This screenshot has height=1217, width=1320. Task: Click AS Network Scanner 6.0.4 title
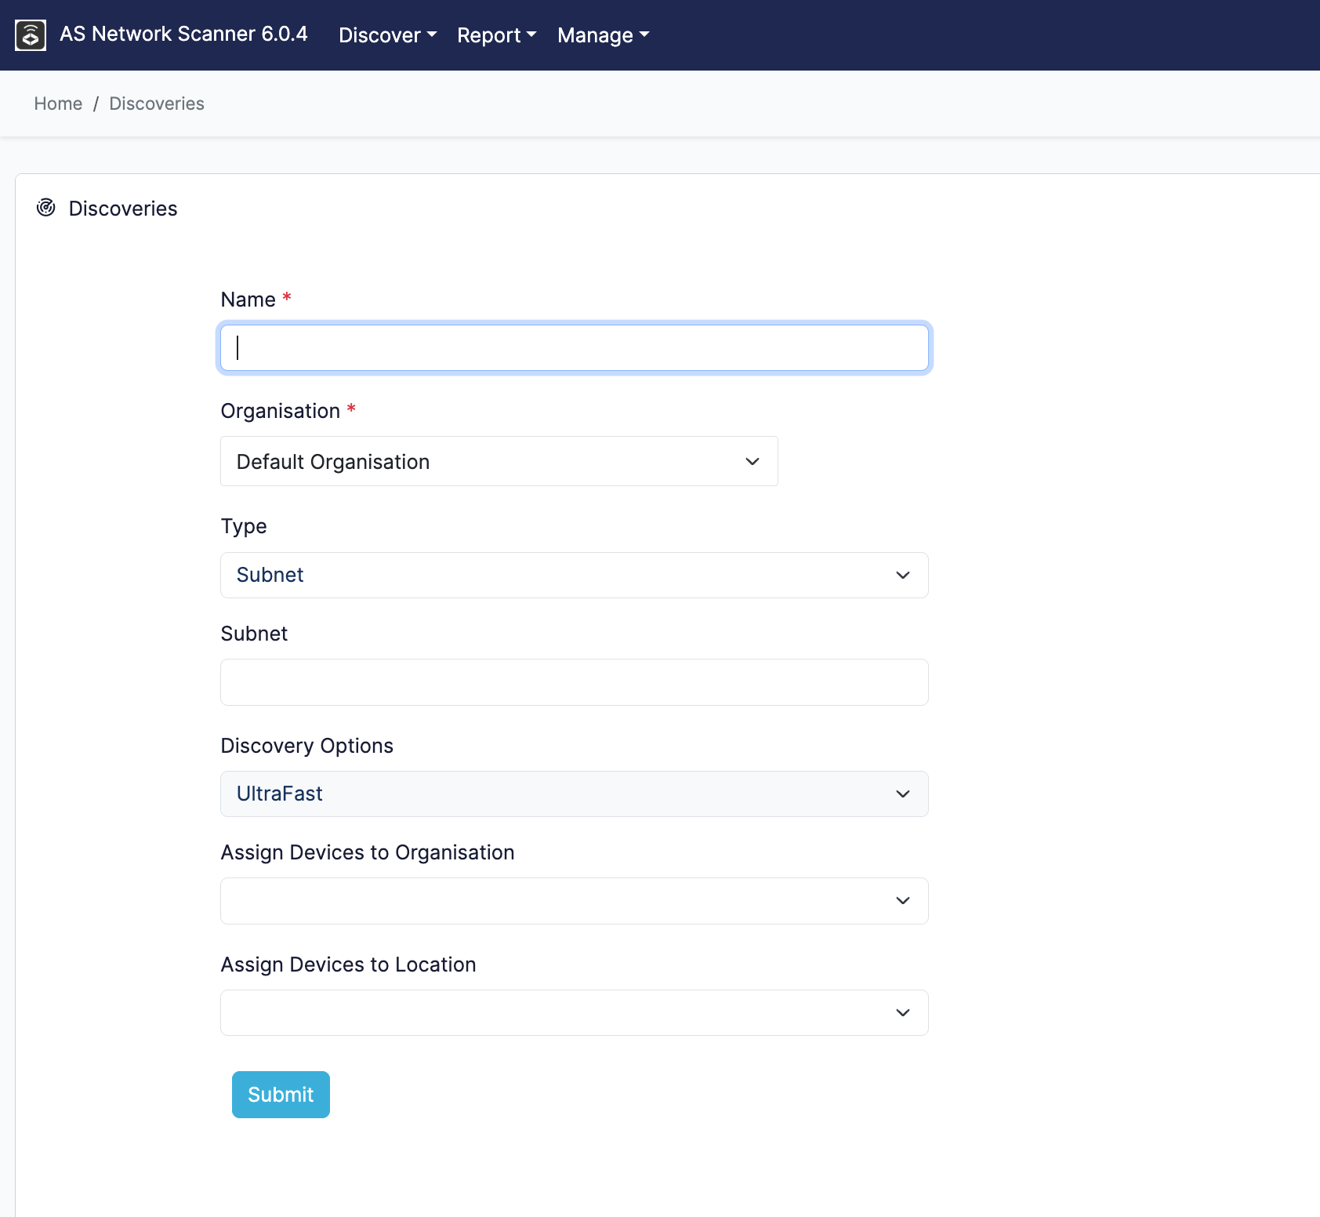click(183, 34)
